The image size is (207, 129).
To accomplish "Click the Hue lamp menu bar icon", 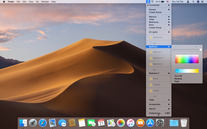I will click(148, 2).
